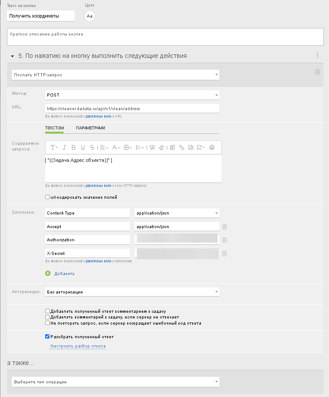Delete the X-Secret header row
329x397 pixels.
coord(224,254)
